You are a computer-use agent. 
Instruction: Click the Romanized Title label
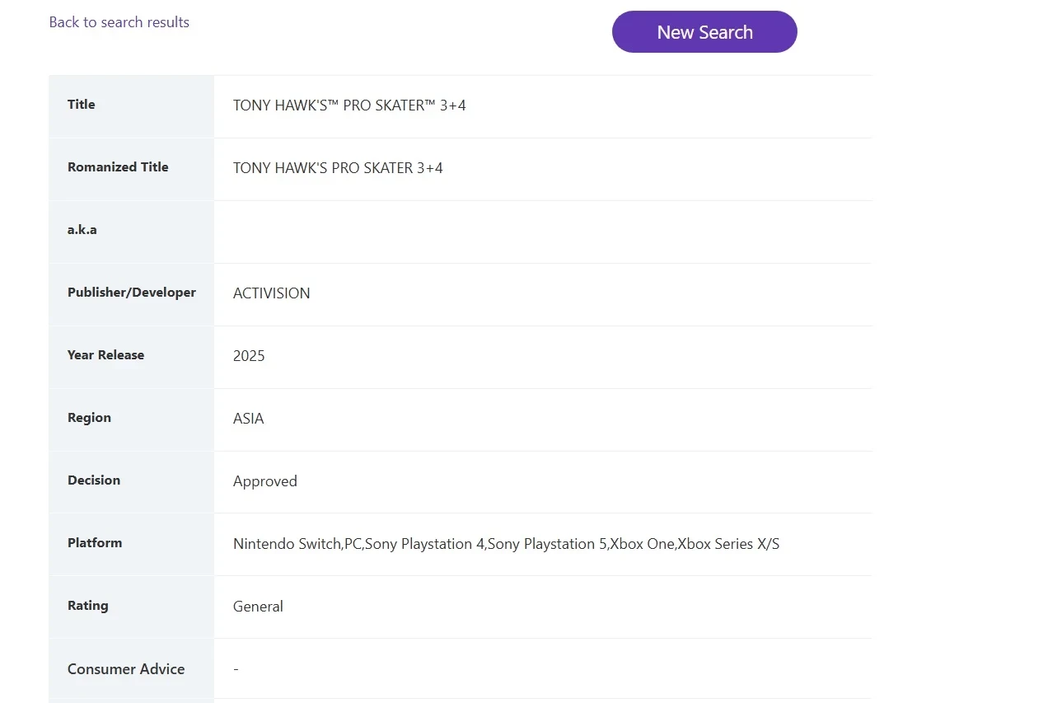click(x=118, y=167)
